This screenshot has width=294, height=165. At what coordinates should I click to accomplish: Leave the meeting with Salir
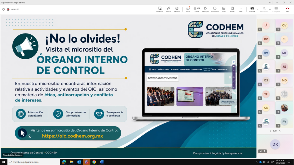pos(287,9)
